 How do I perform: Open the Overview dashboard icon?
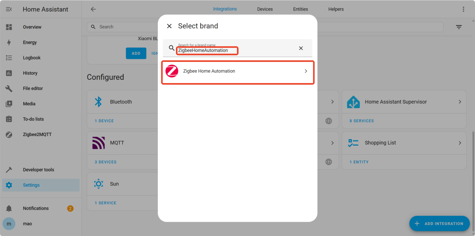point(9,27)
